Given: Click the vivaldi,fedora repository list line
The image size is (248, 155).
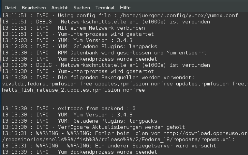Looking at the screenshot, I should click(x=125, y=84).
